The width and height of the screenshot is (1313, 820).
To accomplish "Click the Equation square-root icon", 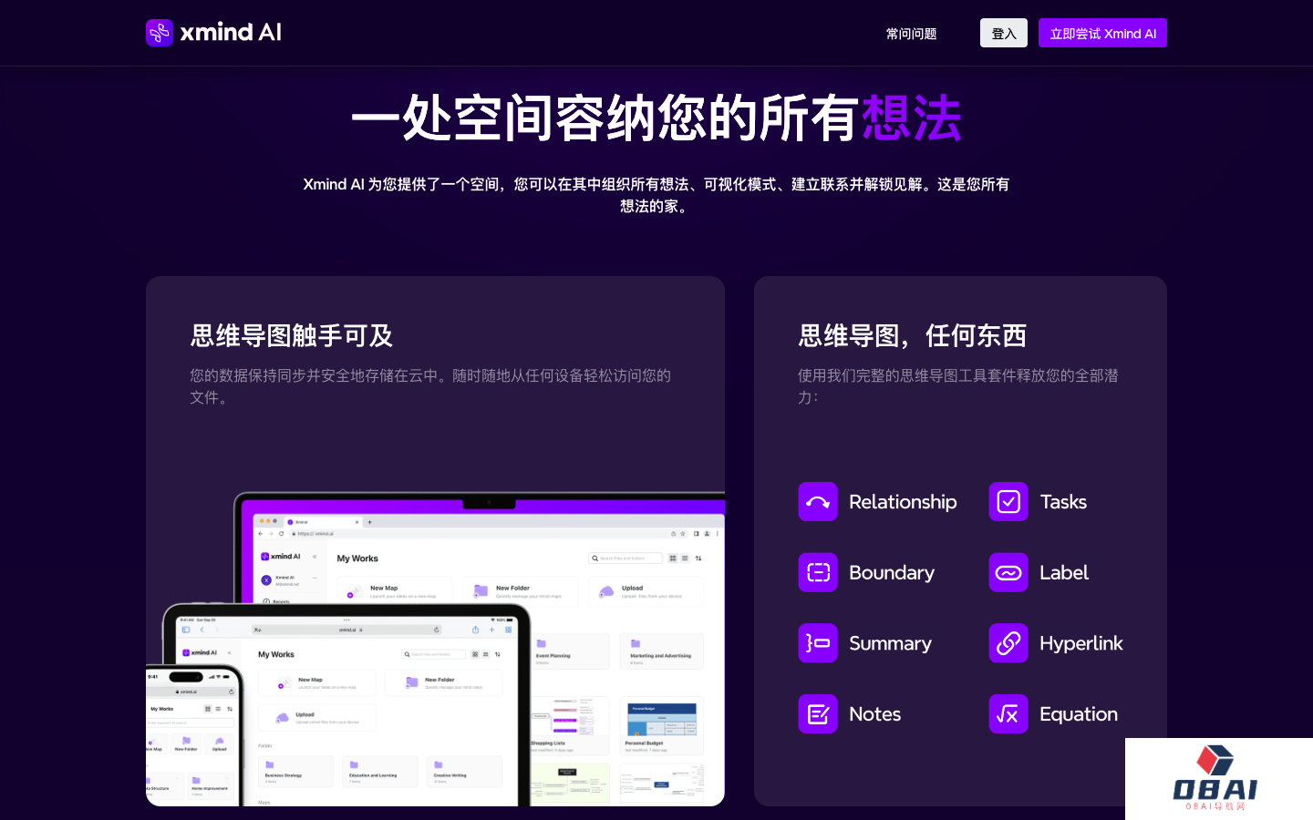I will click(1008, 714).
